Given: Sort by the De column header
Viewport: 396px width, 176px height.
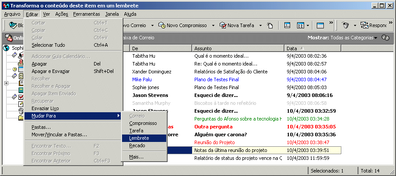Looking at the screenshot, I should (161, 48).
